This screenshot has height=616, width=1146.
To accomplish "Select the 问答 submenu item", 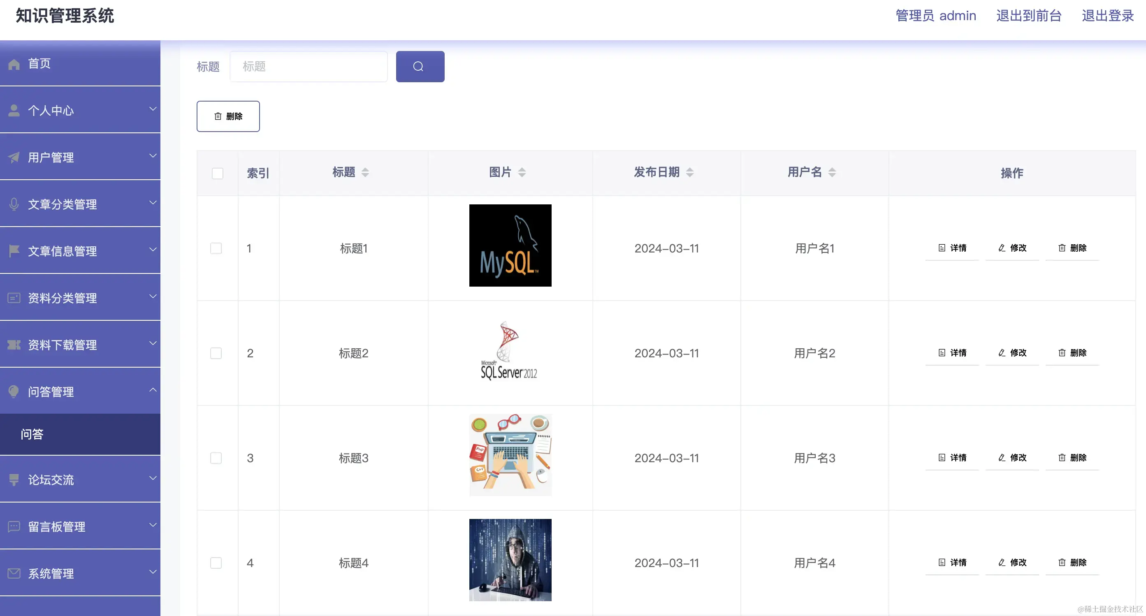I will point(32,434).
